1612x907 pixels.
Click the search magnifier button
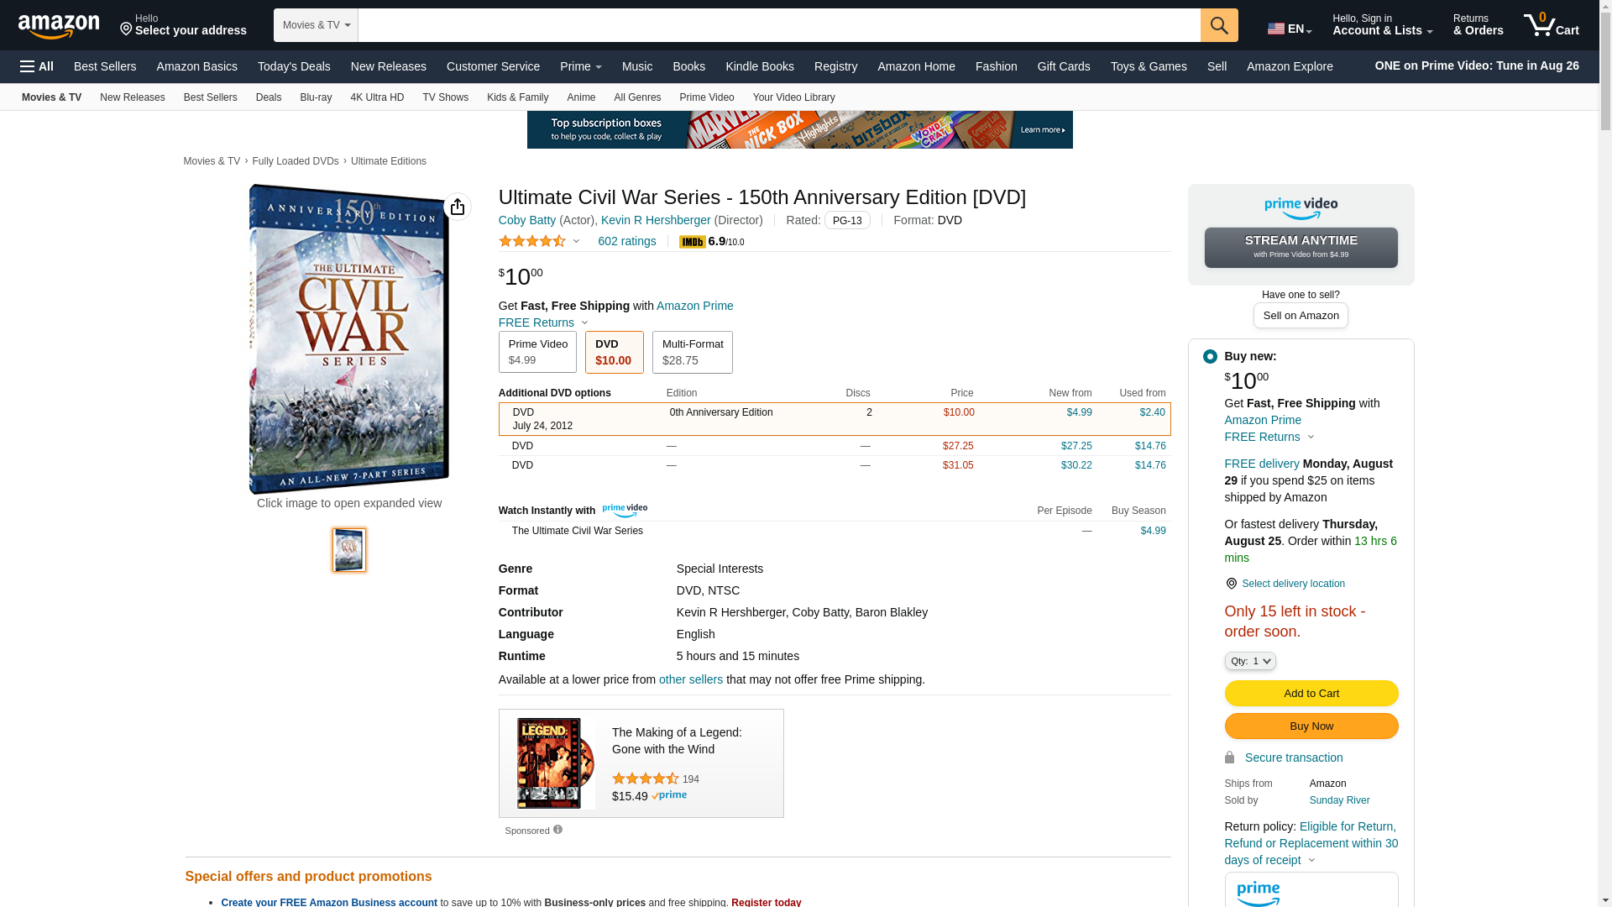pyautogui.click(x=1219, y=25)
